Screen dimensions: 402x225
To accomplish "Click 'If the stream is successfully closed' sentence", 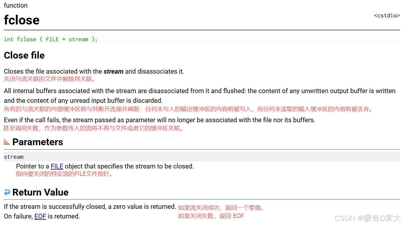I will (90, 206).
